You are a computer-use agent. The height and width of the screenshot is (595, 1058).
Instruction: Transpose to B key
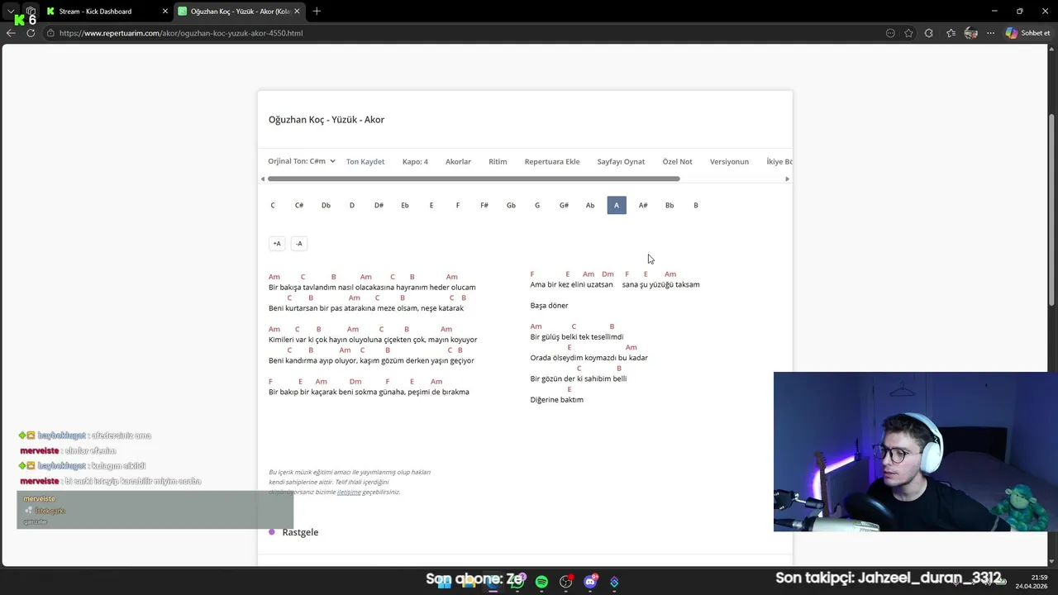click(x=696, y=205)
